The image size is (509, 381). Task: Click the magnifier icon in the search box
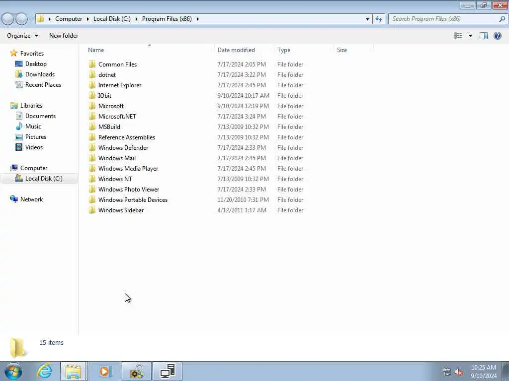[x=502, y=19]
